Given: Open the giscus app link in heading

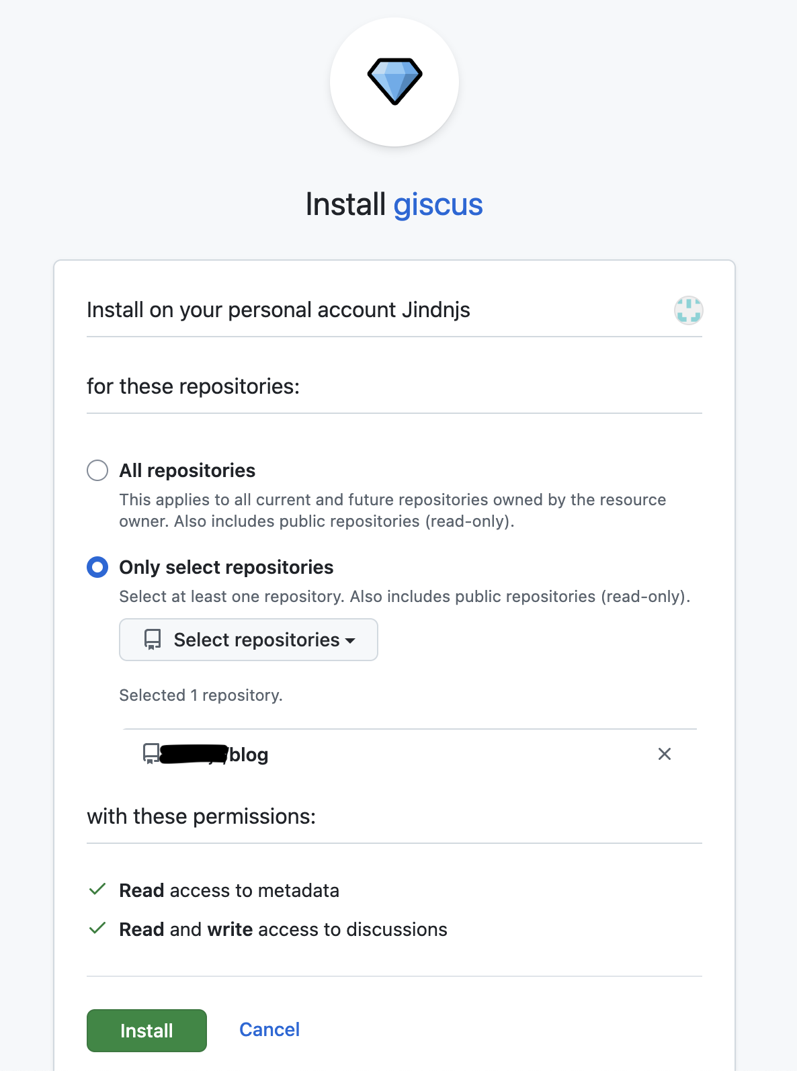Looking at the screenshot, I should [x=437, y=204].
